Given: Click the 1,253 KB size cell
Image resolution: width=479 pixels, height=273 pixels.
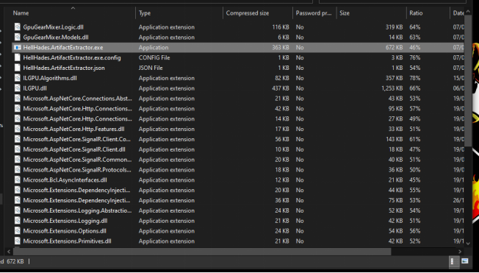Looking at the screenshot, I should [392, 88].
